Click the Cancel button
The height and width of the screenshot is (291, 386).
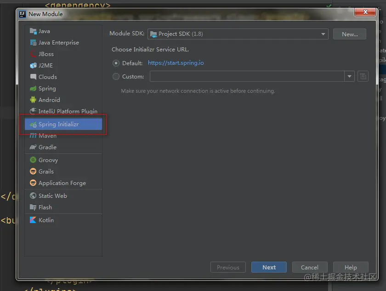pyautogui.click(x=310, y=267)
